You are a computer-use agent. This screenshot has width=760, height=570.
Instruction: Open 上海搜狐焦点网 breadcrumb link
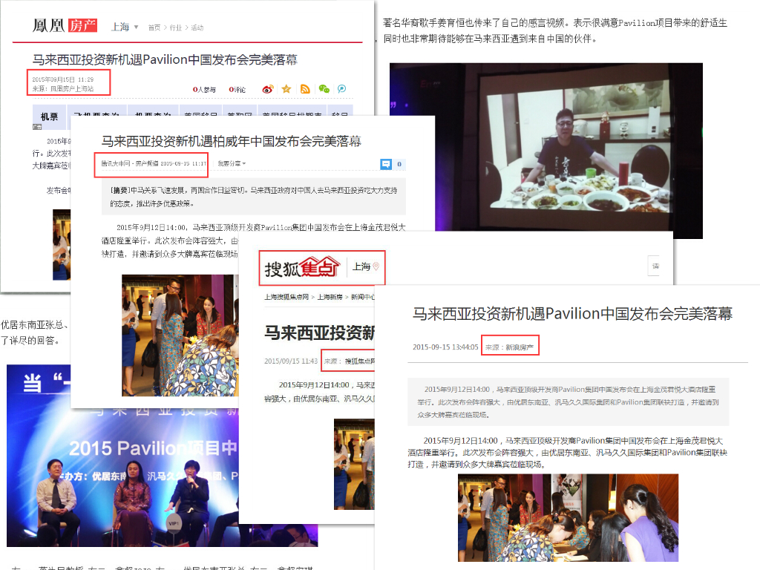[x=286, y=297]
